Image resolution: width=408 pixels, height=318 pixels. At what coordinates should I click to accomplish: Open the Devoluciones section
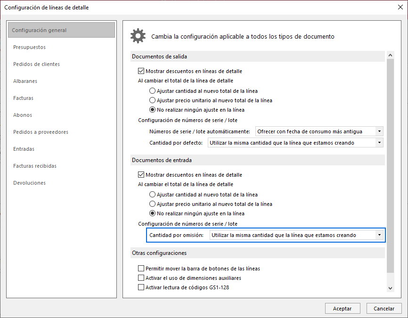(x=29, y=183)
